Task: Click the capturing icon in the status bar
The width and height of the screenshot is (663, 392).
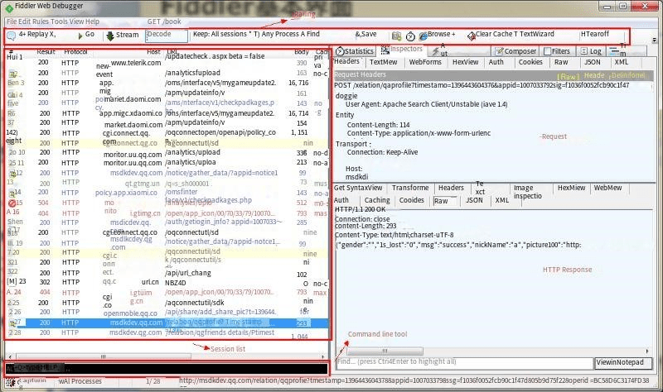Action: pos(12,381)
